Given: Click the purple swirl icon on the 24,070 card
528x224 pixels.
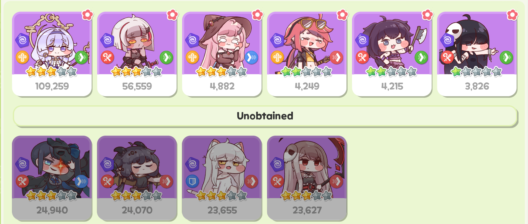Looking at the screenshot, I should tap(107, 164).
